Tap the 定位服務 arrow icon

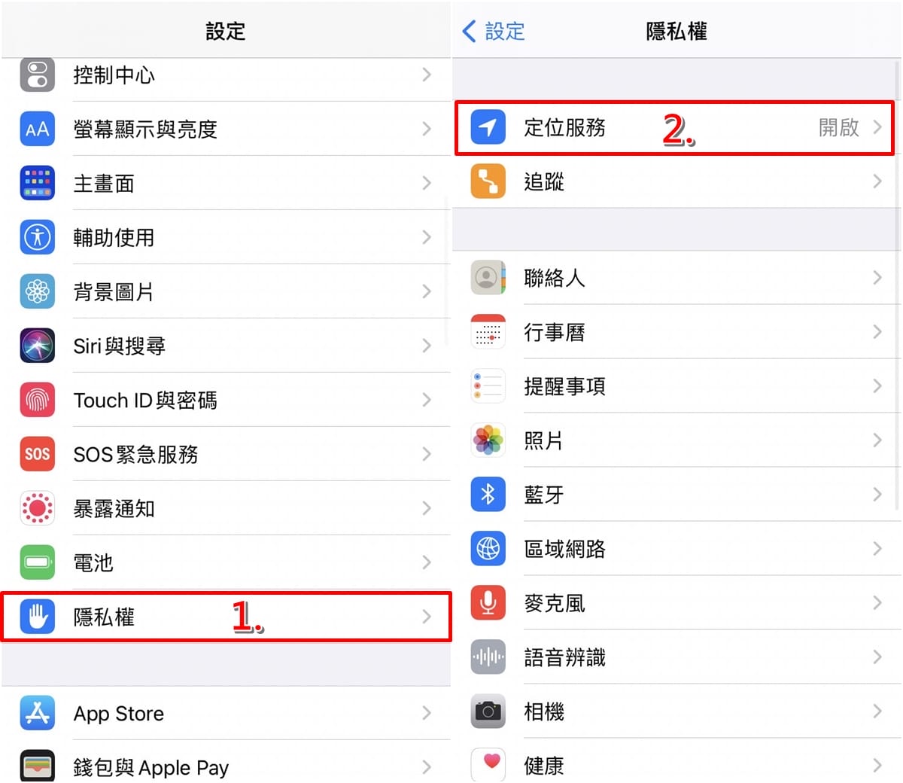coord(488,127)
